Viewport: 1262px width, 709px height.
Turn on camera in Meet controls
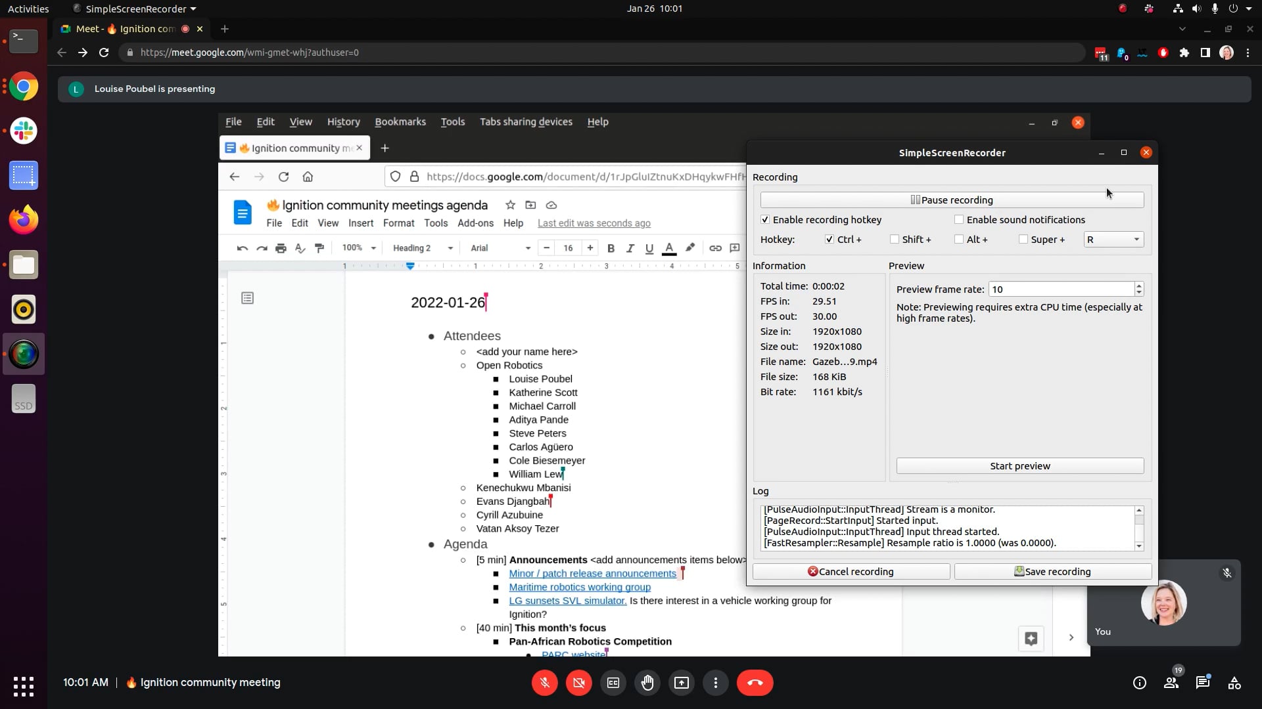click(x=578, y=683)
